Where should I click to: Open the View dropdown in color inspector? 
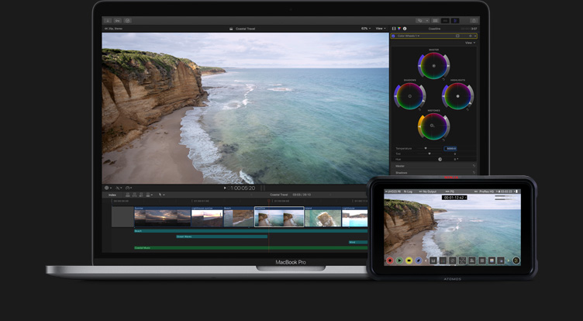[x=469, y=43]
